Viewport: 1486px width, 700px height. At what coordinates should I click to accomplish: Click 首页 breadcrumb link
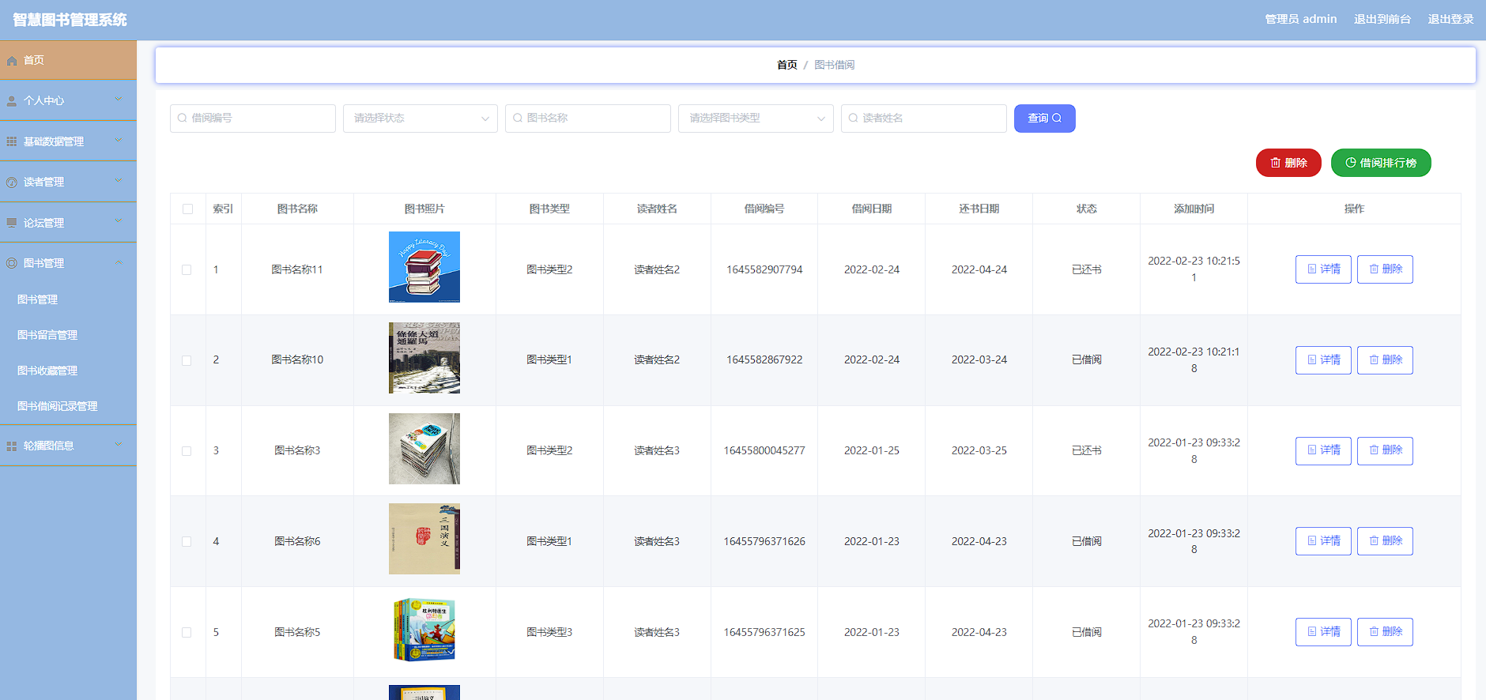(x=787, y=65)
